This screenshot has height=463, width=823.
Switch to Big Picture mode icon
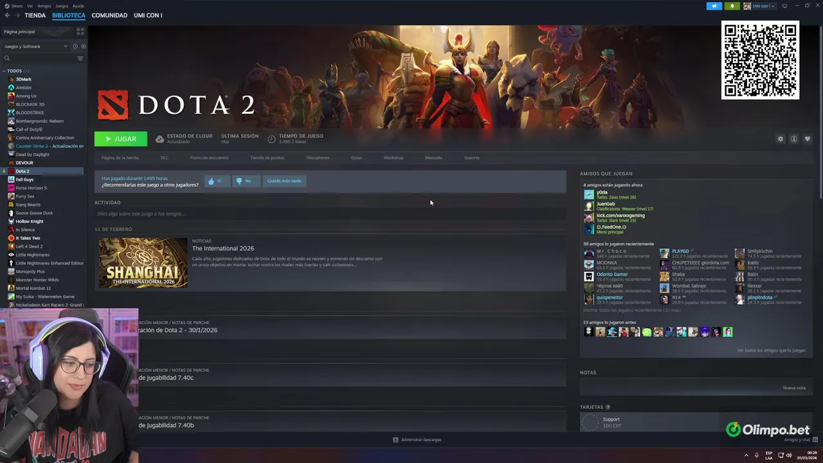pyautogui.click(x=784, y=6)
